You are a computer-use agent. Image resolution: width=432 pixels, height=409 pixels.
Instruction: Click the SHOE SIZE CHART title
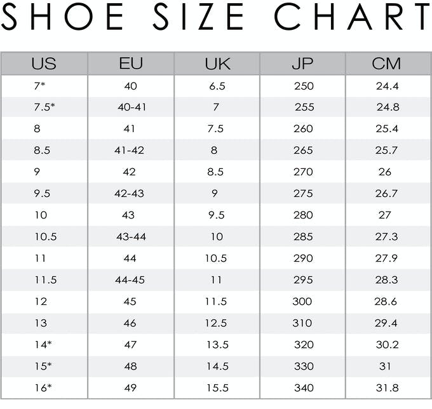point(216,18)
